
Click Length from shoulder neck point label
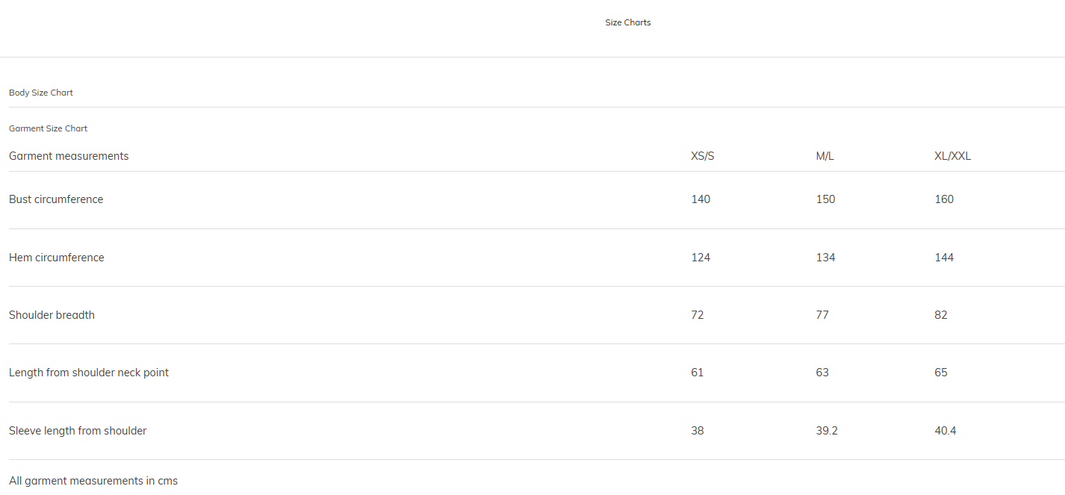tap(89, 373)
